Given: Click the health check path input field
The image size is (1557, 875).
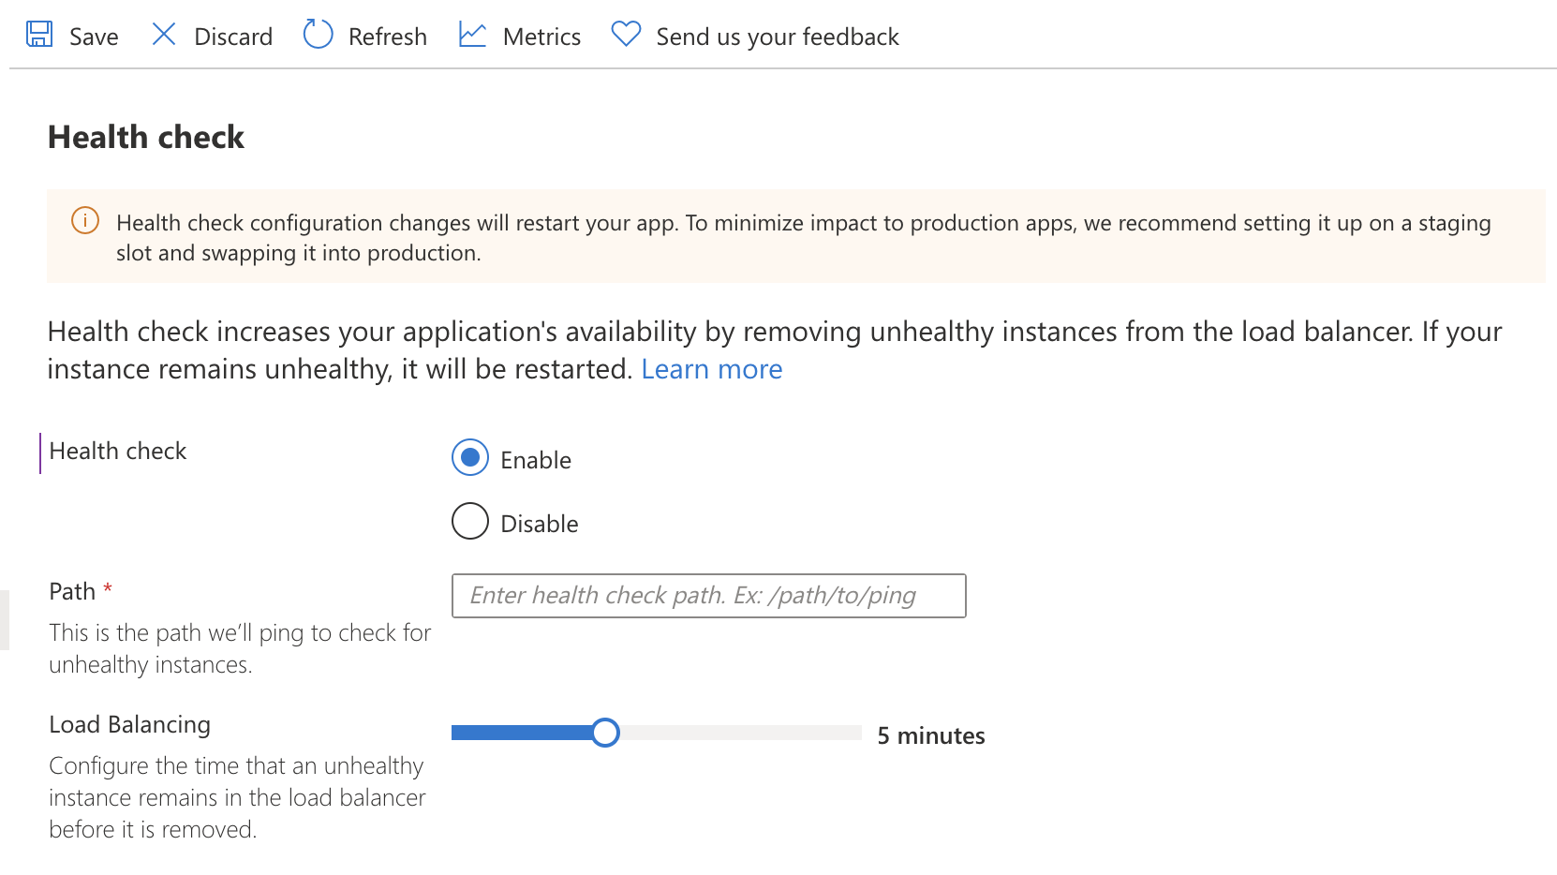Looking at the screenshot, I should tap(708, 595).
